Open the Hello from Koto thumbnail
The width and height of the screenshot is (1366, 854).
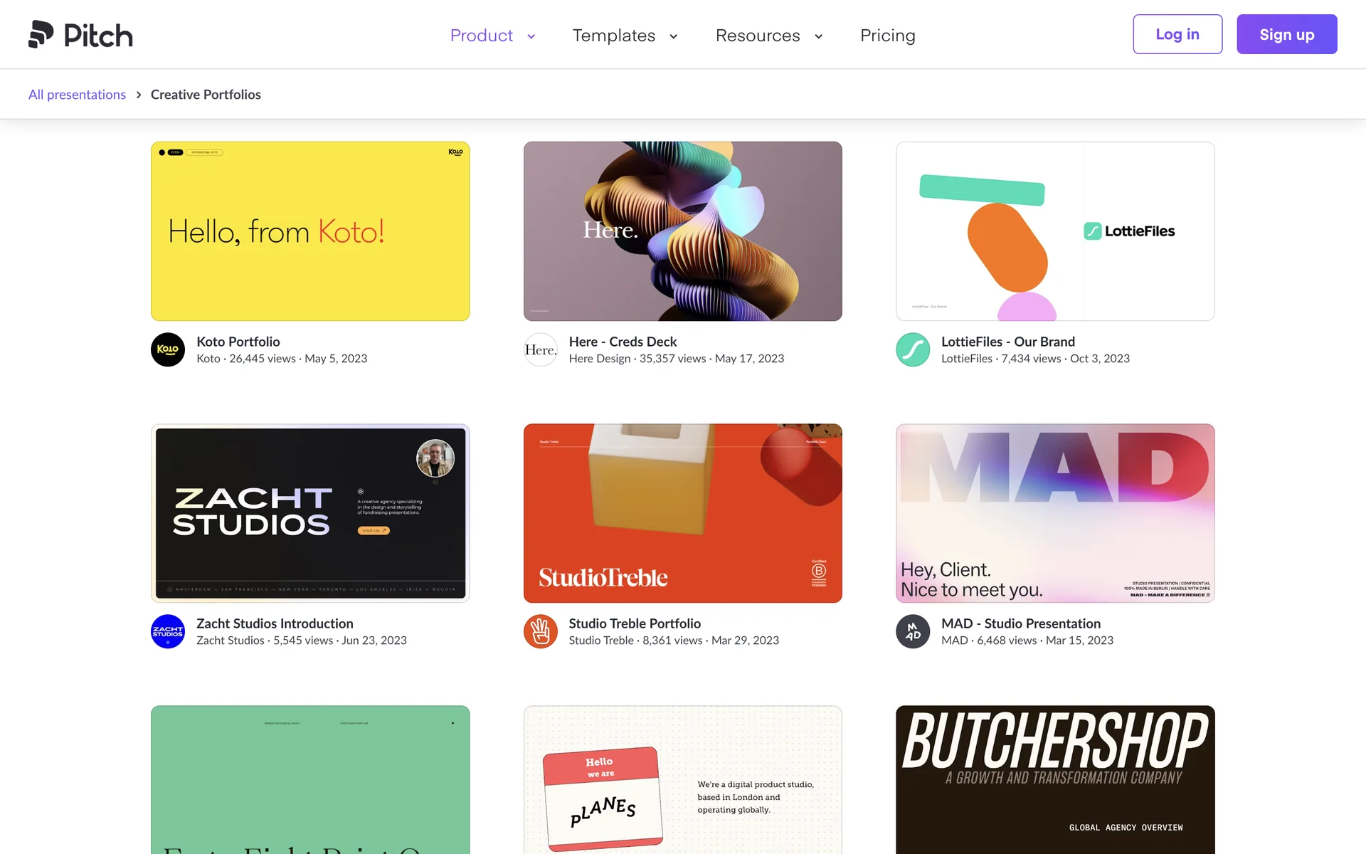pos(310,231)
